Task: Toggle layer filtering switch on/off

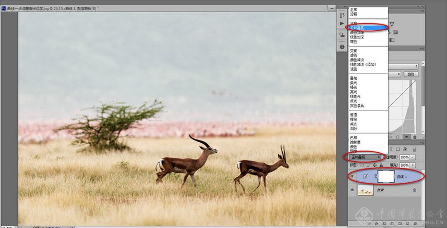Action: click(x=414, y=149)
